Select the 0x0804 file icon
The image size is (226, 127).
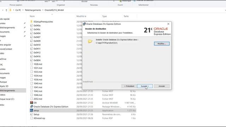[x=31, y=60]
